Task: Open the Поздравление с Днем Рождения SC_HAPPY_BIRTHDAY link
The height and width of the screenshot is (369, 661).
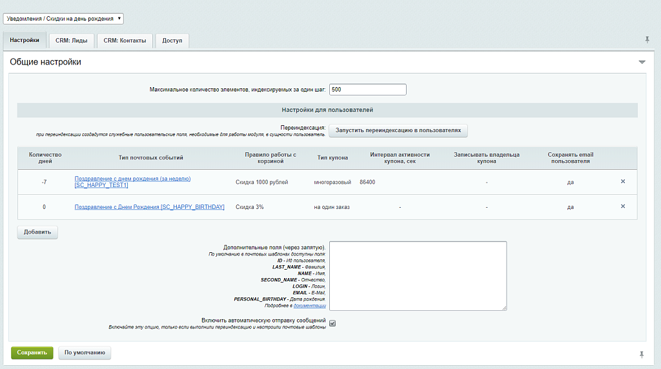Action: [x=149, y=207]
